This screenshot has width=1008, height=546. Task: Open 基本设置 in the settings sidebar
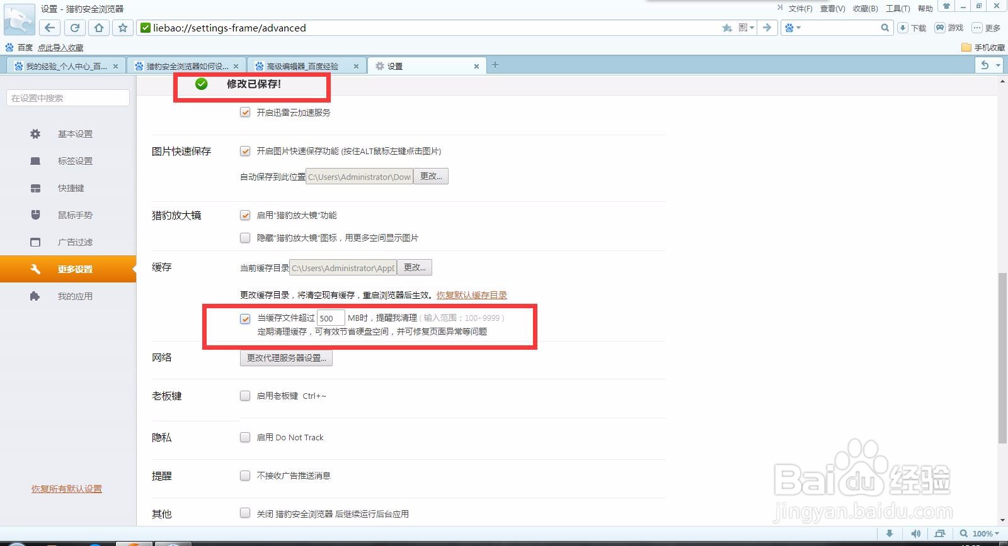[68, 134]
